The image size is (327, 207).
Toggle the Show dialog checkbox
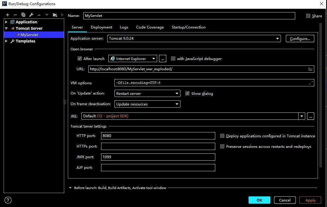coord(187,93)
